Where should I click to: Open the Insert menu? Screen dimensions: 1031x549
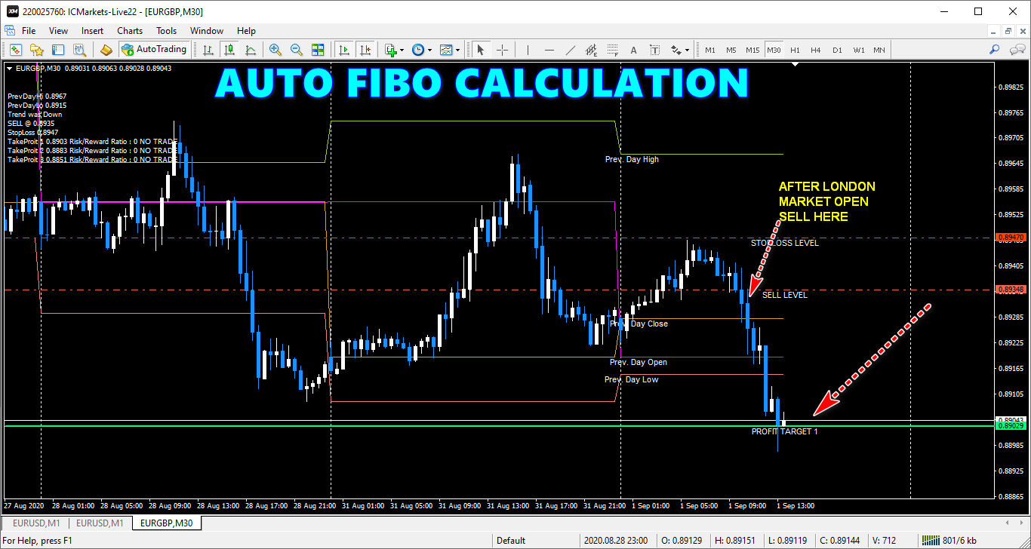click(x=93, y=31)
